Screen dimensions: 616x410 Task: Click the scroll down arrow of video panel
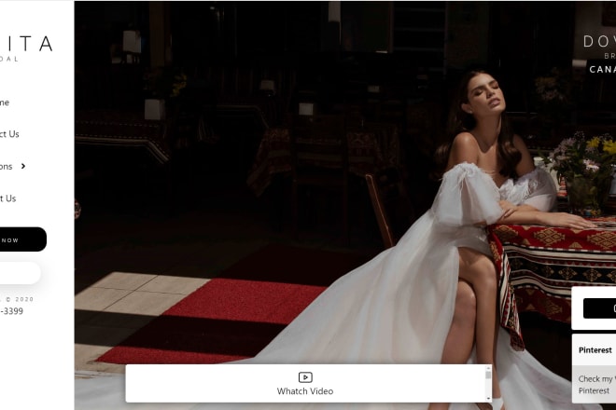(488, 399)
